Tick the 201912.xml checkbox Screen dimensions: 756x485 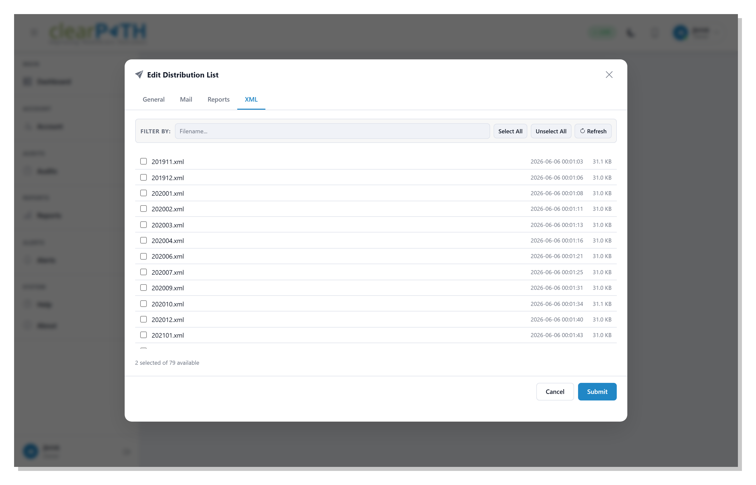click(144, 178)
